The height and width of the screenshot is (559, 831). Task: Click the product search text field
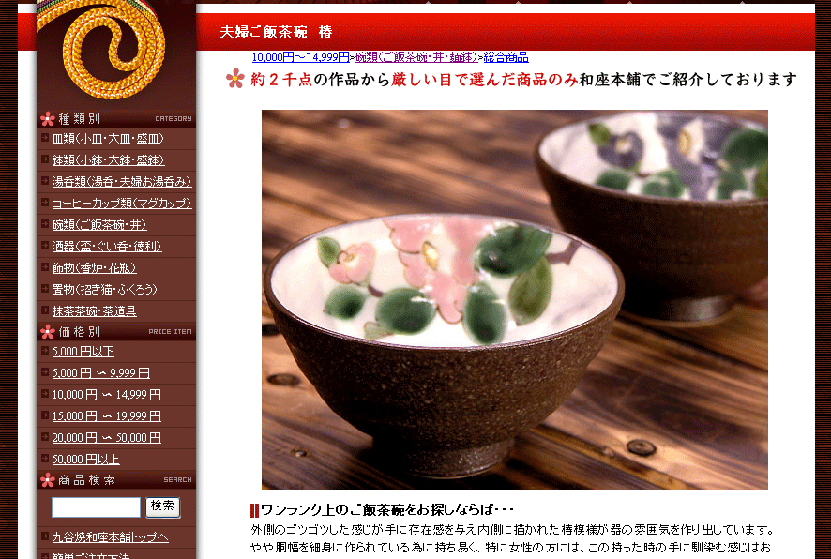click(96, 507)
